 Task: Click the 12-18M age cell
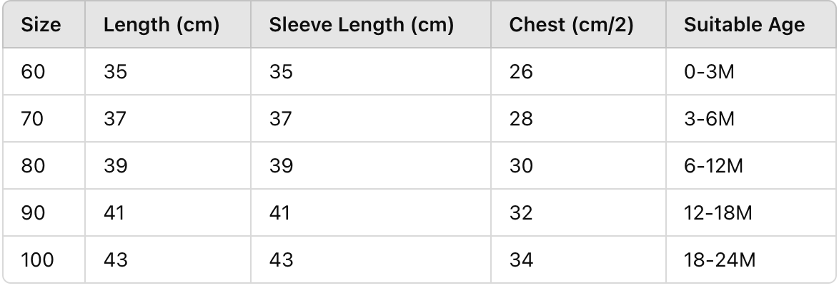pyautogui.click(x=718, y=213)
